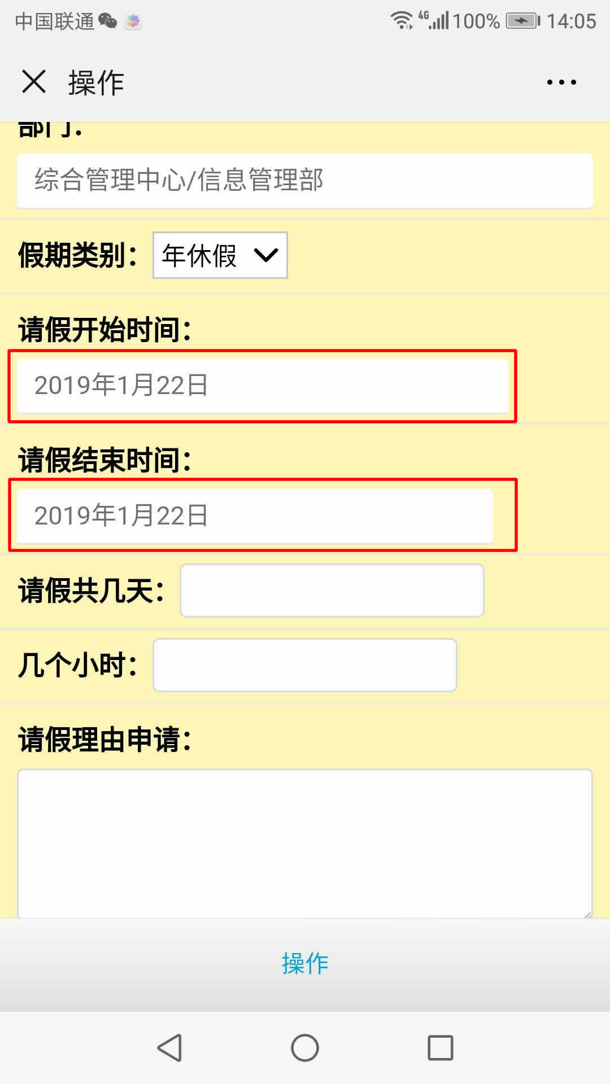Image resolution: width=610 pixels, height=1084 pixels.
Task: Tap the colorful app notification icon
Action: coord(133,21)
